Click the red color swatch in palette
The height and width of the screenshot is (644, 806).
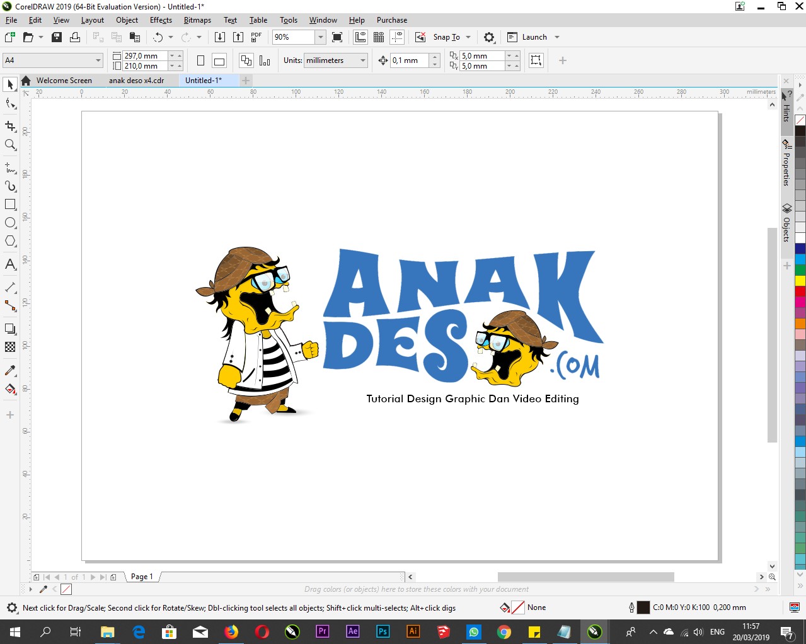[800, 291]
